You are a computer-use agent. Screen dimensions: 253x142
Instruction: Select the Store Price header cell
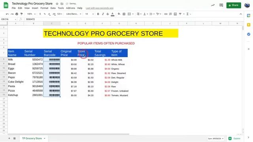tap(85, 53)
